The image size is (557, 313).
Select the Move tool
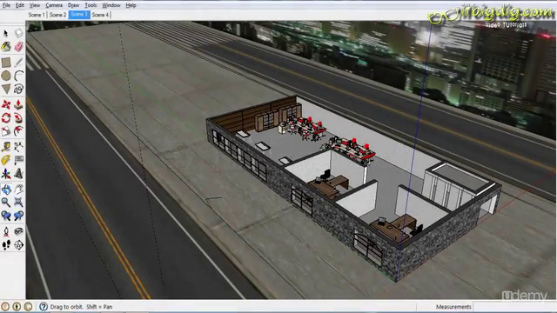(x=6, y=104)
